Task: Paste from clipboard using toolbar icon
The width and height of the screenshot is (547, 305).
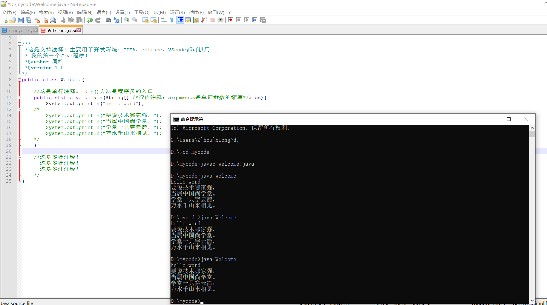Action: point(79,20)
